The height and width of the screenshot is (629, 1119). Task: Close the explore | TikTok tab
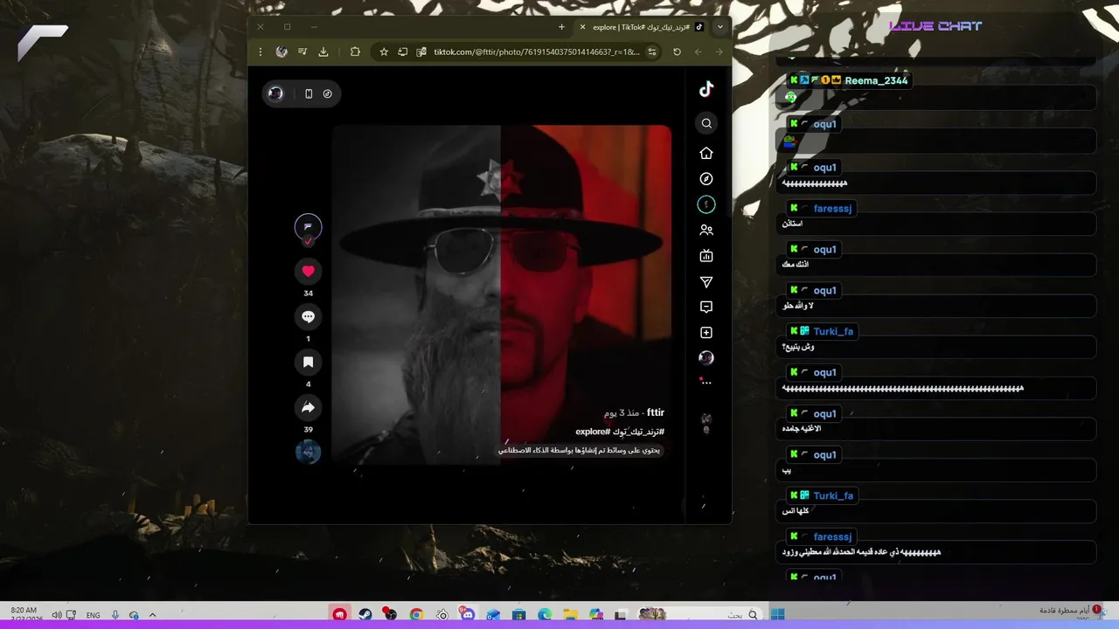point(583,27)
